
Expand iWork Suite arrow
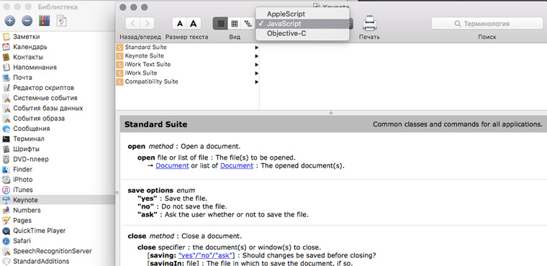[x=257, y=73]
